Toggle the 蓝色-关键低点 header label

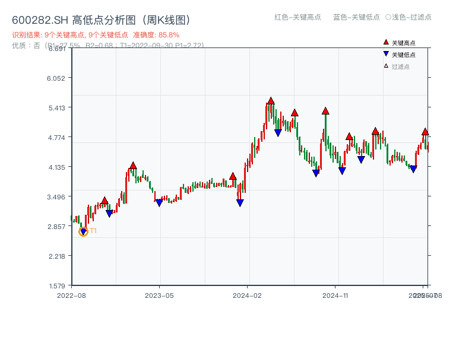pyautogui.click(x=356, y=17)
